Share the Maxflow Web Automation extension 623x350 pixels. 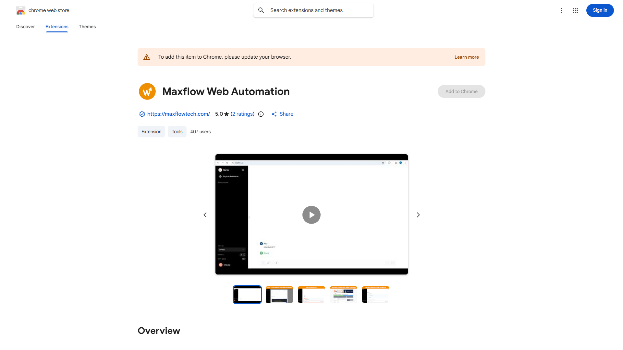pyautogui.click(x=282, y=114)
